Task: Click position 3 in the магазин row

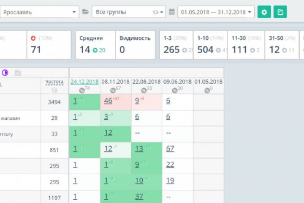Action: click(106, 117)
